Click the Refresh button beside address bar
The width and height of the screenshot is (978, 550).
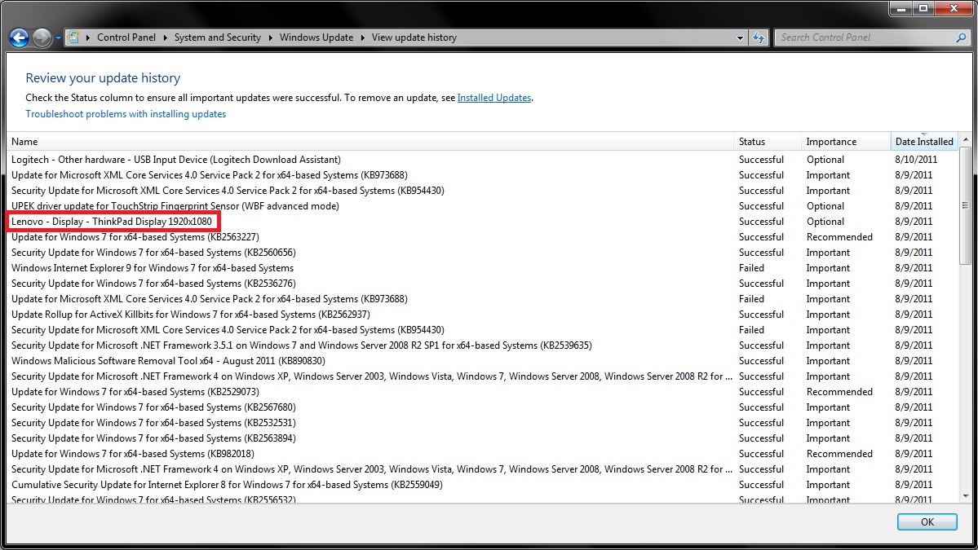coord(759,37)
